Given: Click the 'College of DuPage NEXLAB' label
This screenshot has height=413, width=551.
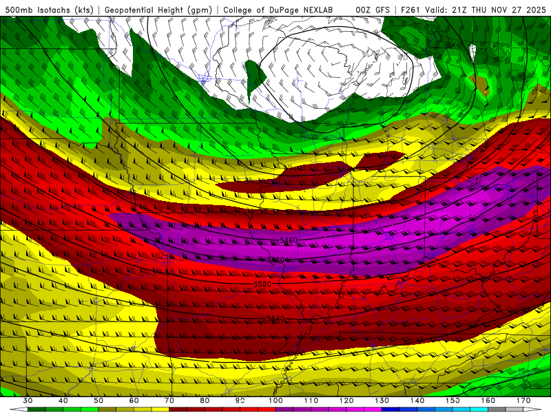Looking at the screenshot, I should point(278,10).
